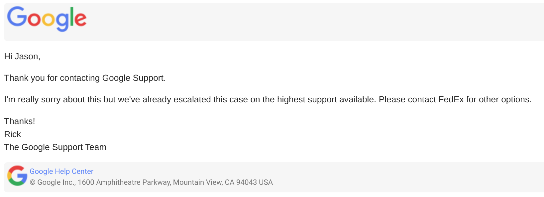Click the copyright symbol in the footer

click(33, 182)
